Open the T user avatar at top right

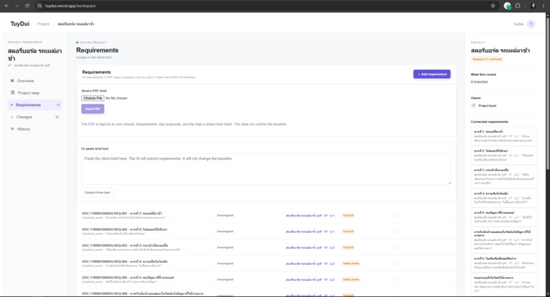click(531, 24)
